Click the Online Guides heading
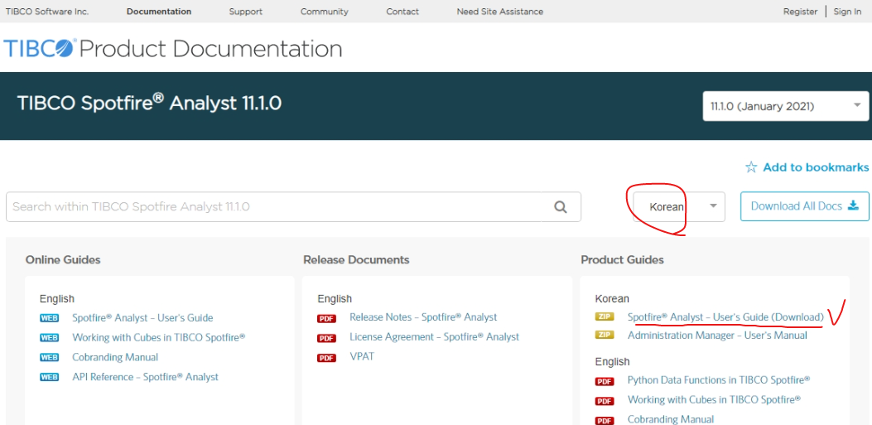The width and height of the screenshot is (872, 425). tap(63, 260)
